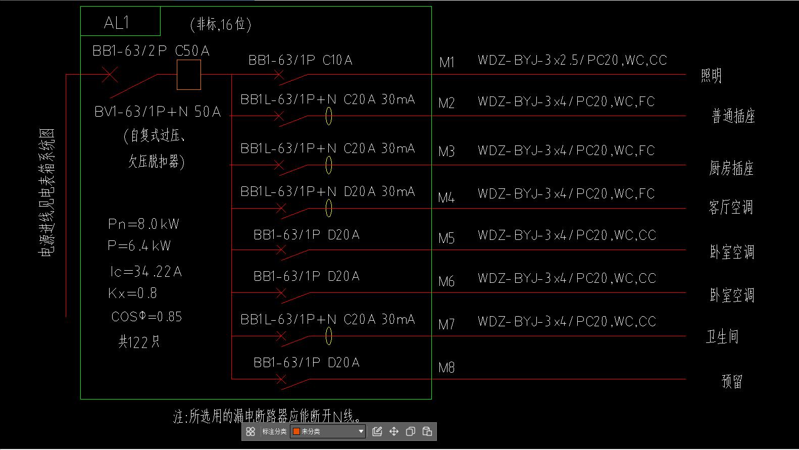Click the 预留 circuit description
Viewport: 799px width, 450px height.
pyautogui.click(x=732, y=381)
